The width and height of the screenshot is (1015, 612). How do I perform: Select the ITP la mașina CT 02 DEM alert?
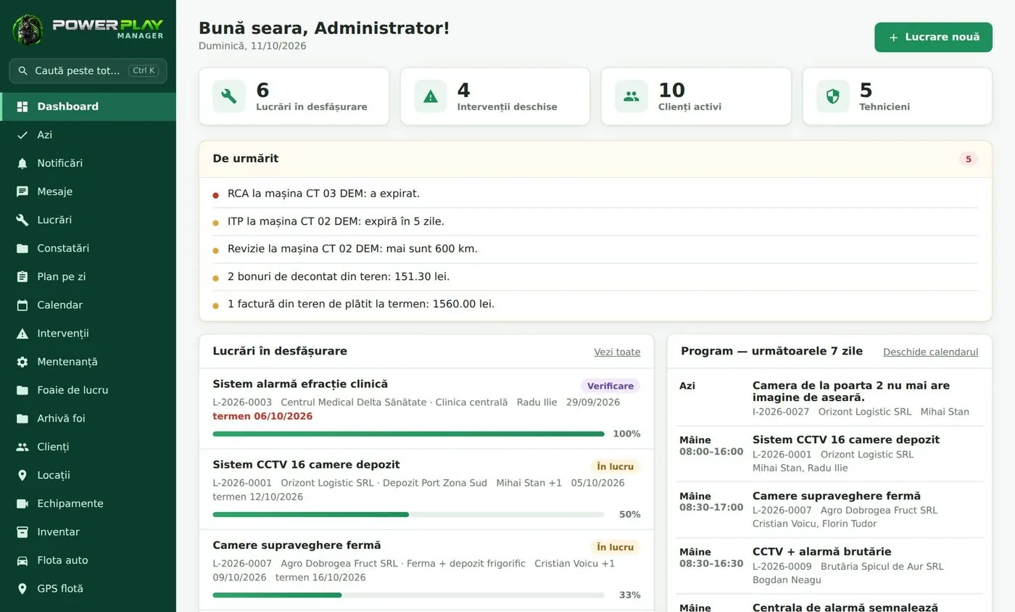tap(595, 221)
